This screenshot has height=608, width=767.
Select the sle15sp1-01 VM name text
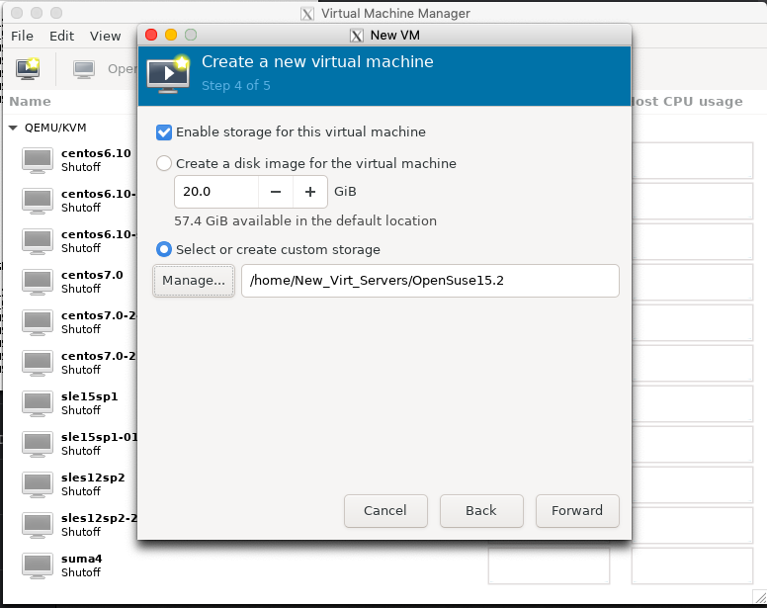[99, 437]
